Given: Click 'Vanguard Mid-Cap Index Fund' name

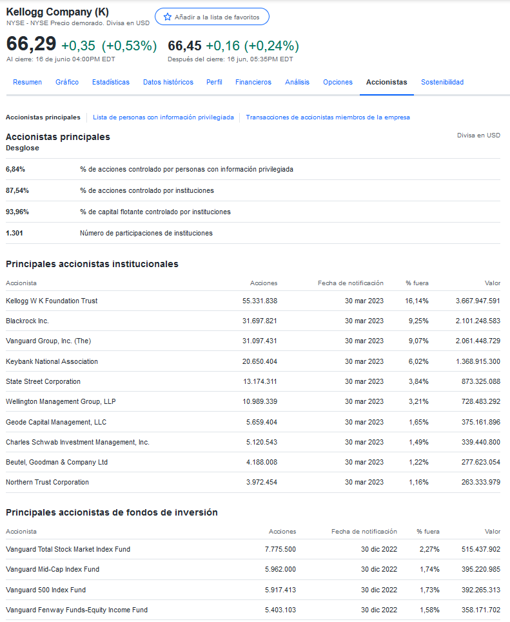Looking at the screenshot, I should (53, 570).
